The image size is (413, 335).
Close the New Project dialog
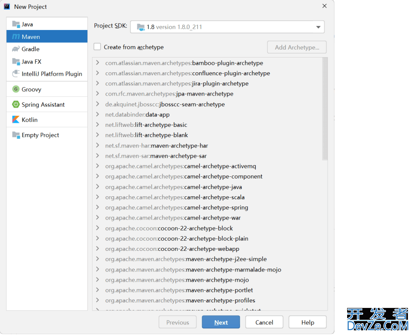point(324,6)
